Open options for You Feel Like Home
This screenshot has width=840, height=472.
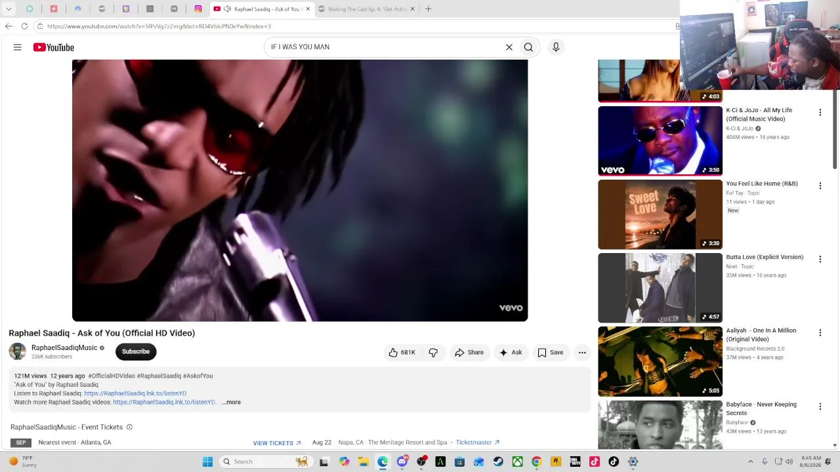click(820, 186)
